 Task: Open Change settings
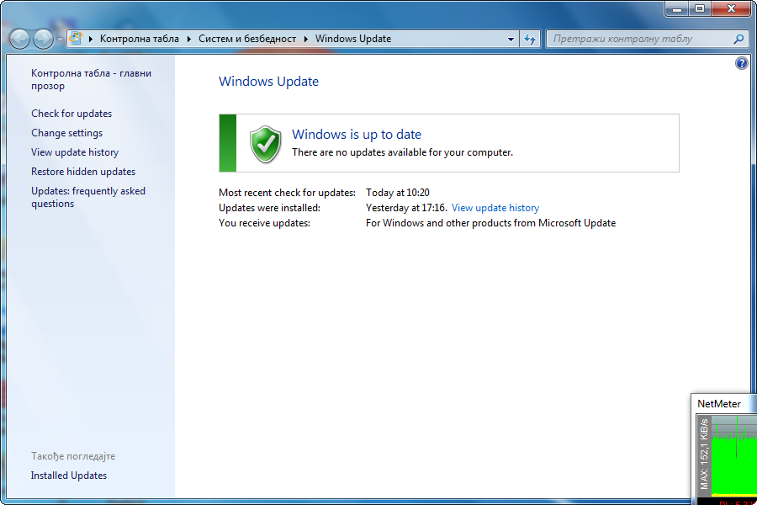point(67,133)
